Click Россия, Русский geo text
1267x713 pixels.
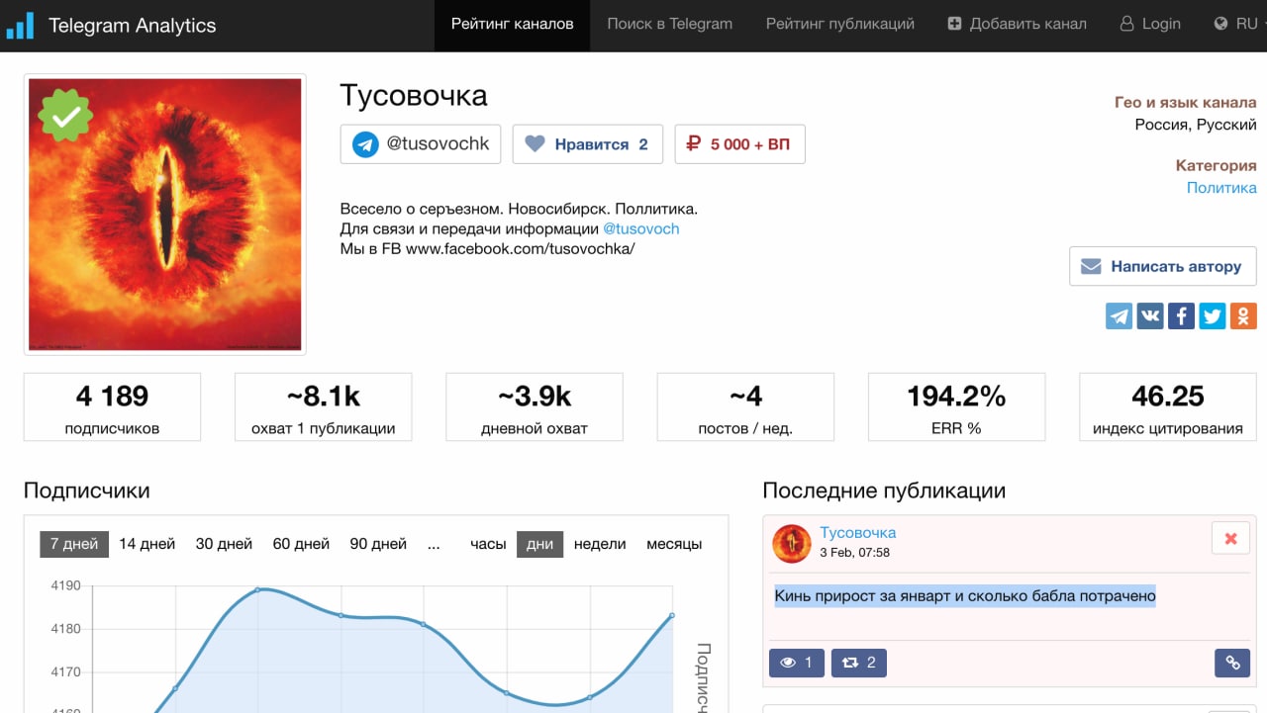[1196, 125]
